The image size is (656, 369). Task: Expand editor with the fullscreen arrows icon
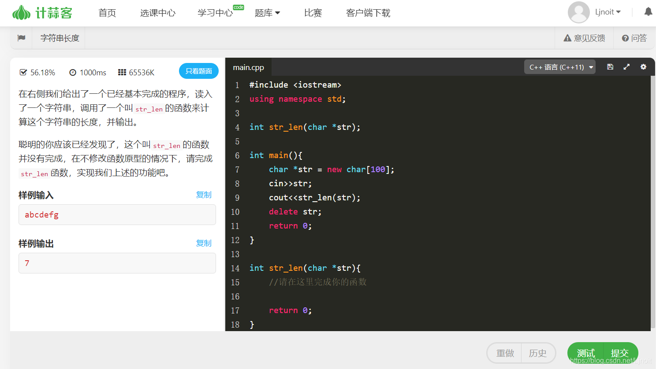626,66
